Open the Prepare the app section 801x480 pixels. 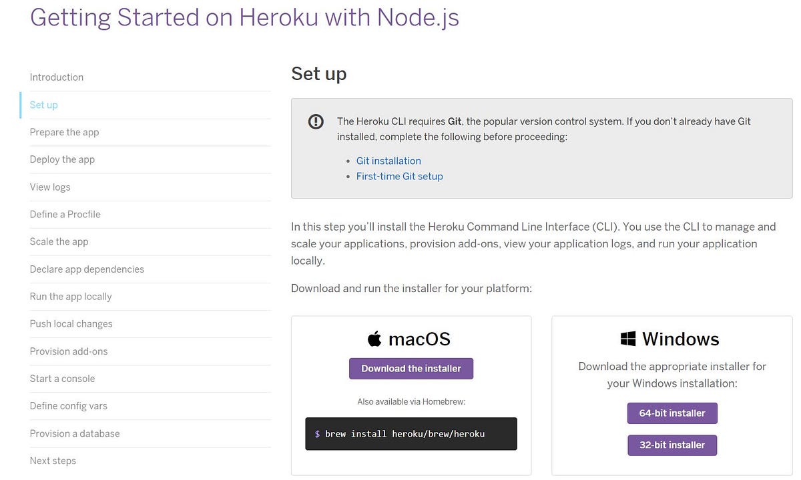click(64, 132)
